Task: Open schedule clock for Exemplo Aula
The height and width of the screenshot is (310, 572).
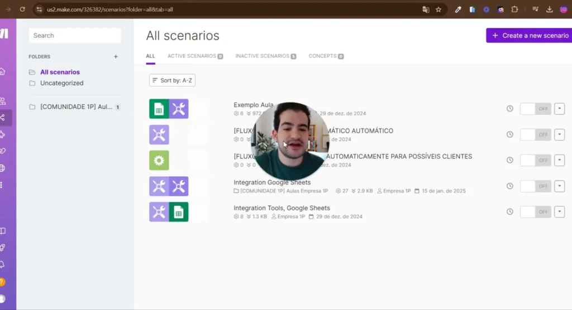Action: pos(509,109)
